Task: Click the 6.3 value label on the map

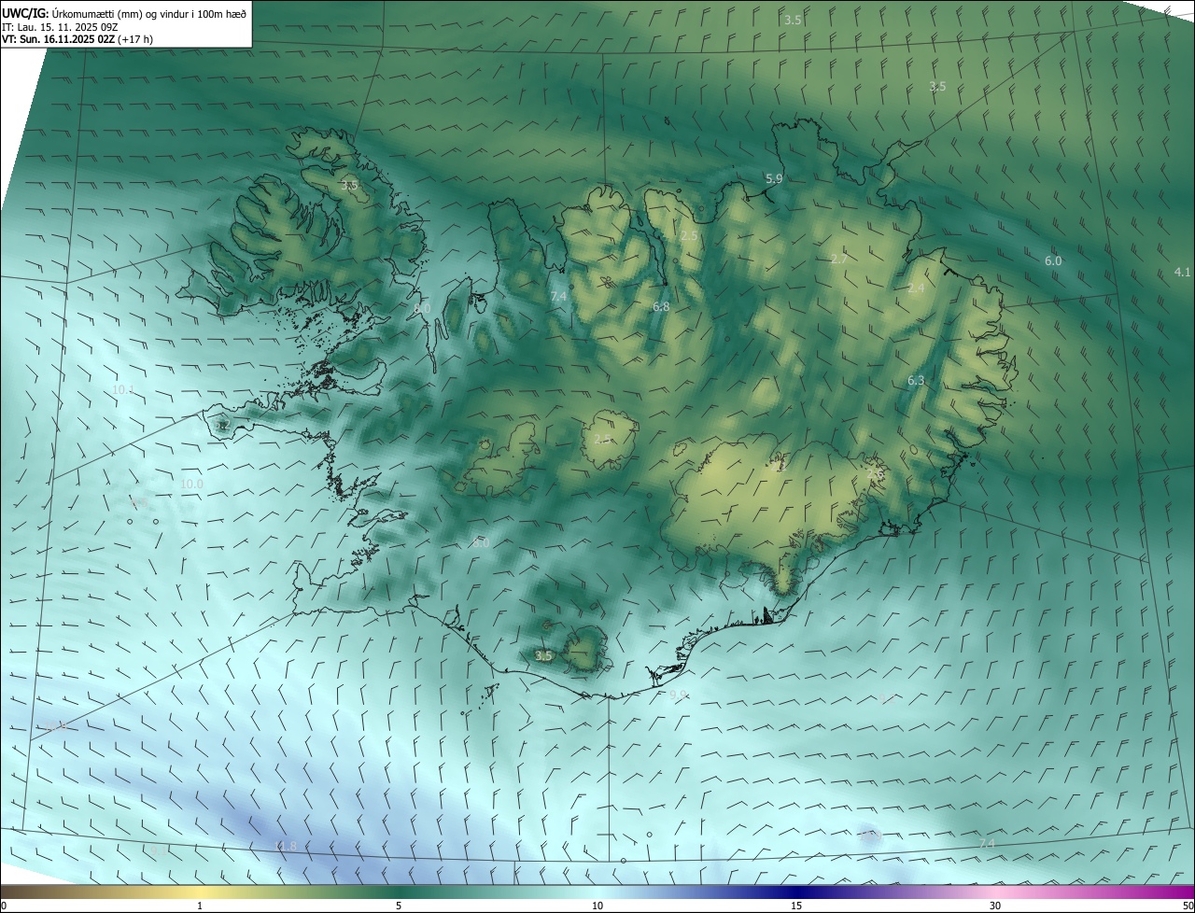Action: click(916, 381)
